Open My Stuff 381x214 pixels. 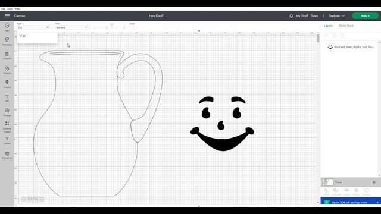(302, 16)
